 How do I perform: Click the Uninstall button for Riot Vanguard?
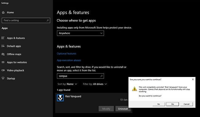(x=123, y=109)
